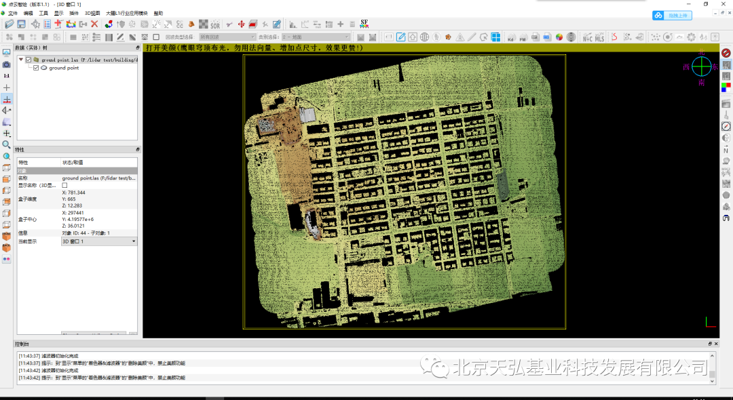Toggle the ground point cloud checkbox
The image size is (733, 400).
tap(36, 68)
